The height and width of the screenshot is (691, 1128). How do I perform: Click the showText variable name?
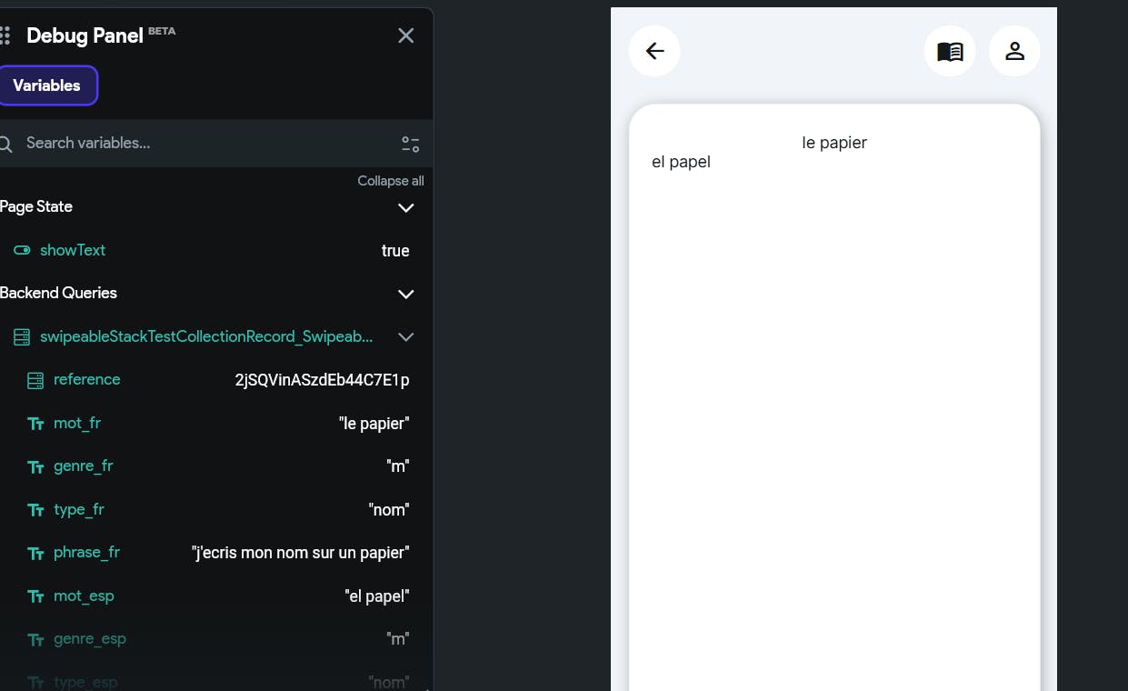(x=73, y=250)
